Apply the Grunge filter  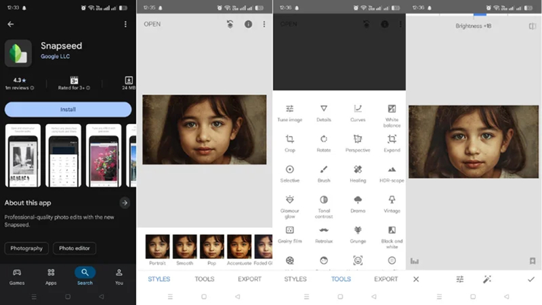(358, 235)
